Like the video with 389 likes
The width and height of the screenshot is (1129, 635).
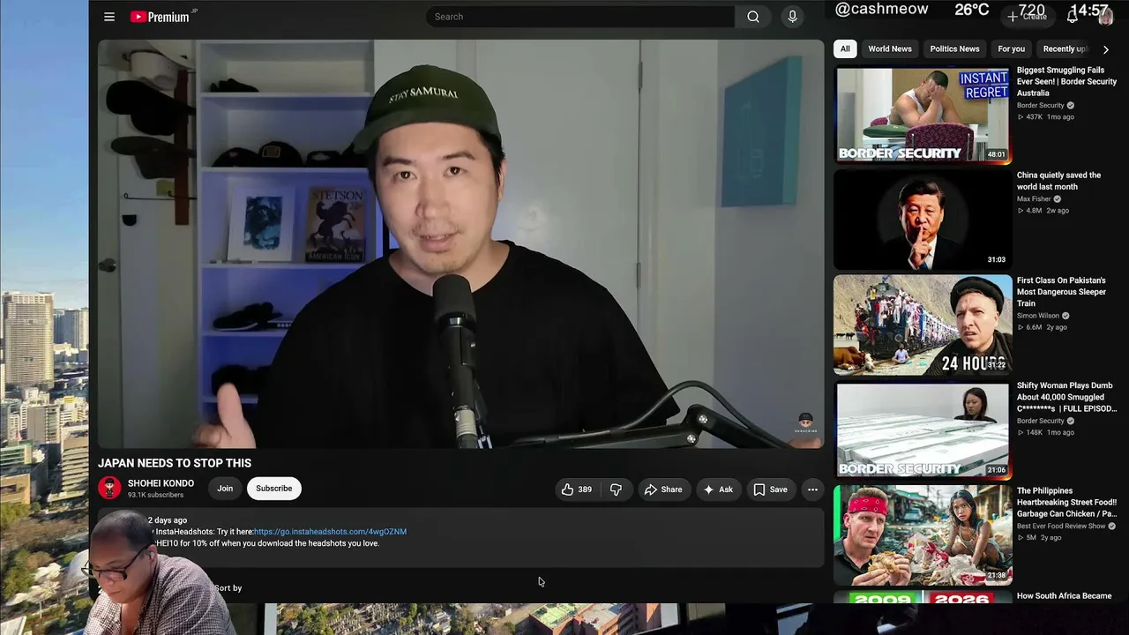point(576,489)
